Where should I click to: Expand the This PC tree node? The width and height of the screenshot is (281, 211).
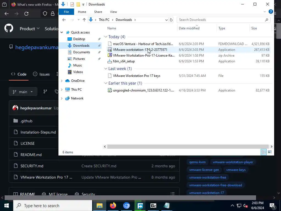[x=62, y=90]
